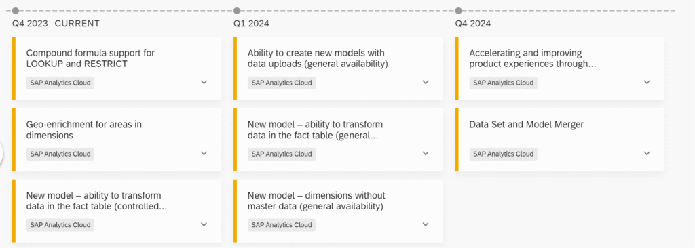The width and height of the screenshot is (695, 248).
Task: Expand chevron on controlled fact table transform card
Action: pyautogui.click(x=204, y=224)
